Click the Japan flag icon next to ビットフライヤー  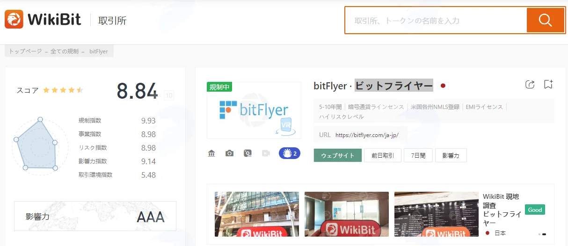click(x=443, y=86)
